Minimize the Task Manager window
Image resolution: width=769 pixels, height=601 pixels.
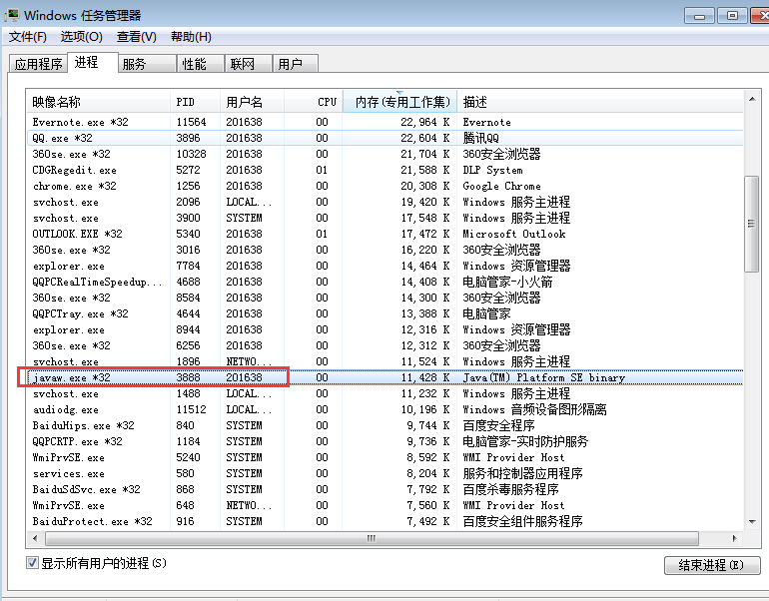(699, 16)
